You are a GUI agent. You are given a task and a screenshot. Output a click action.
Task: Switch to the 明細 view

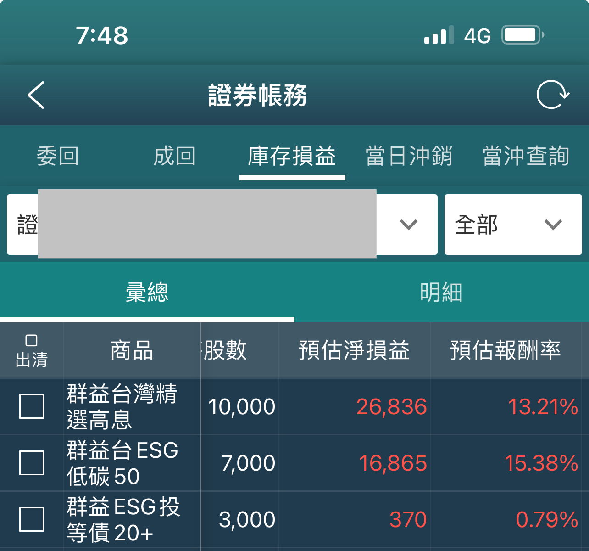click(x=441, y=292)
